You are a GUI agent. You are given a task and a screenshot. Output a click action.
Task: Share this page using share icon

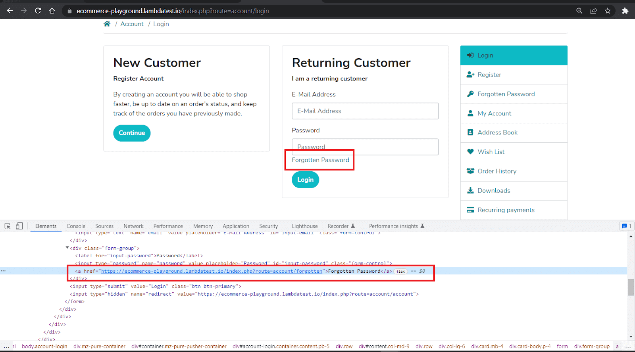594,11
